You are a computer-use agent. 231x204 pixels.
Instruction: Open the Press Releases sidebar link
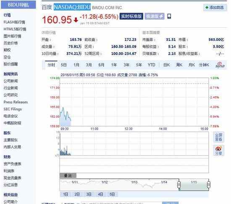point(16,102)
